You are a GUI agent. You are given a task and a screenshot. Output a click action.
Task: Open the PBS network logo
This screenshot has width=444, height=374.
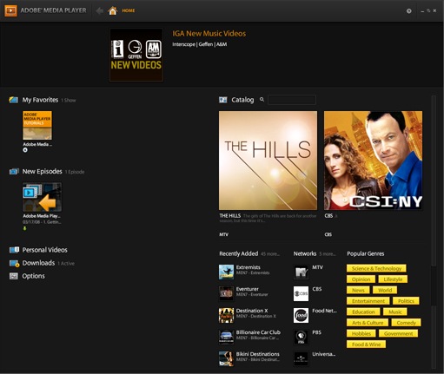click(x=301, y=337)
